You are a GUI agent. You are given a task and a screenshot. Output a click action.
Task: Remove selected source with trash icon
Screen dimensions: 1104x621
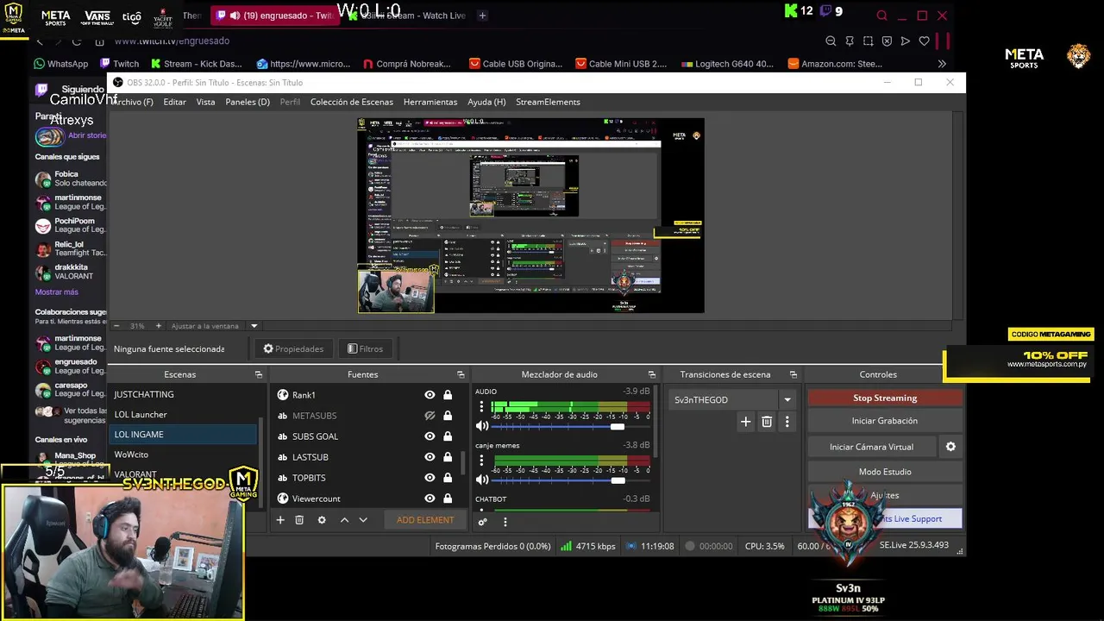point(299,520)
